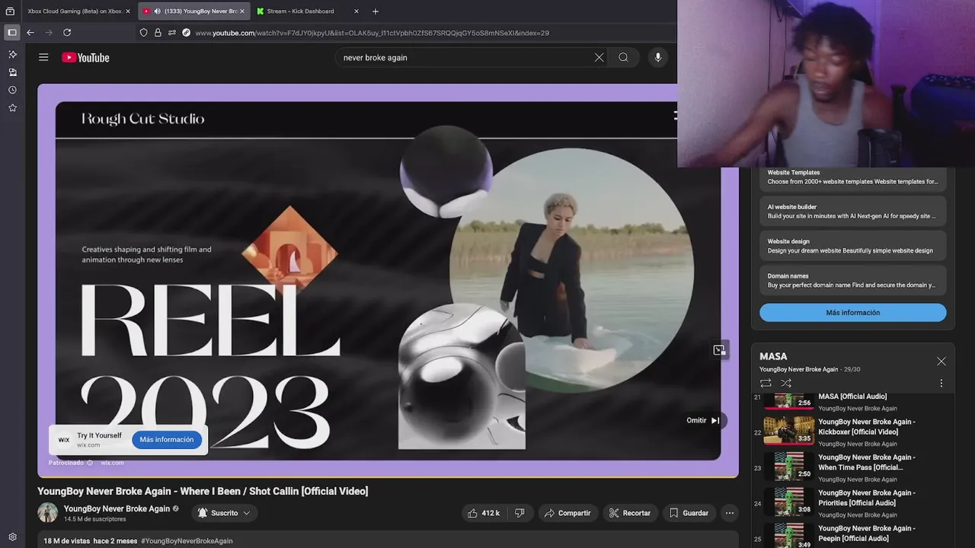
Task: Click the browser address bar URL
Action: pos(372,33)
